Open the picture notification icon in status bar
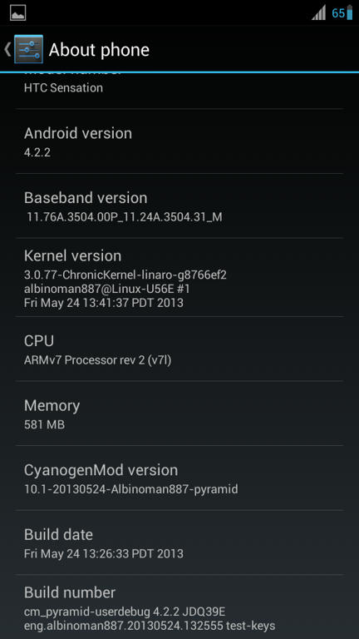359x639 pixels. tap(18, 13)
